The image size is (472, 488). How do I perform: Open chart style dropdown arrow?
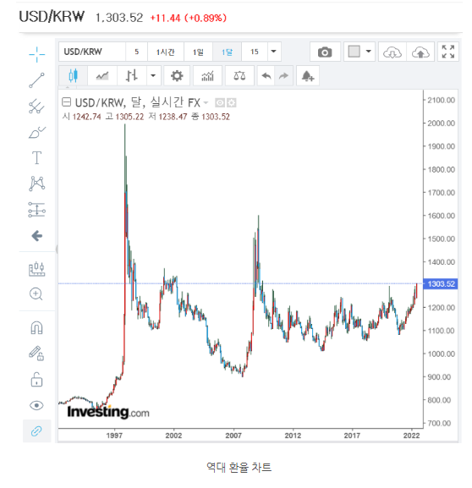click(x=153, y=75)
